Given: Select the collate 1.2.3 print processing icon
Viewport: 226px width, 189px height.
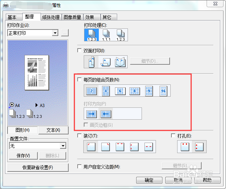Looking at the screenshot, I should coord(92,35).
